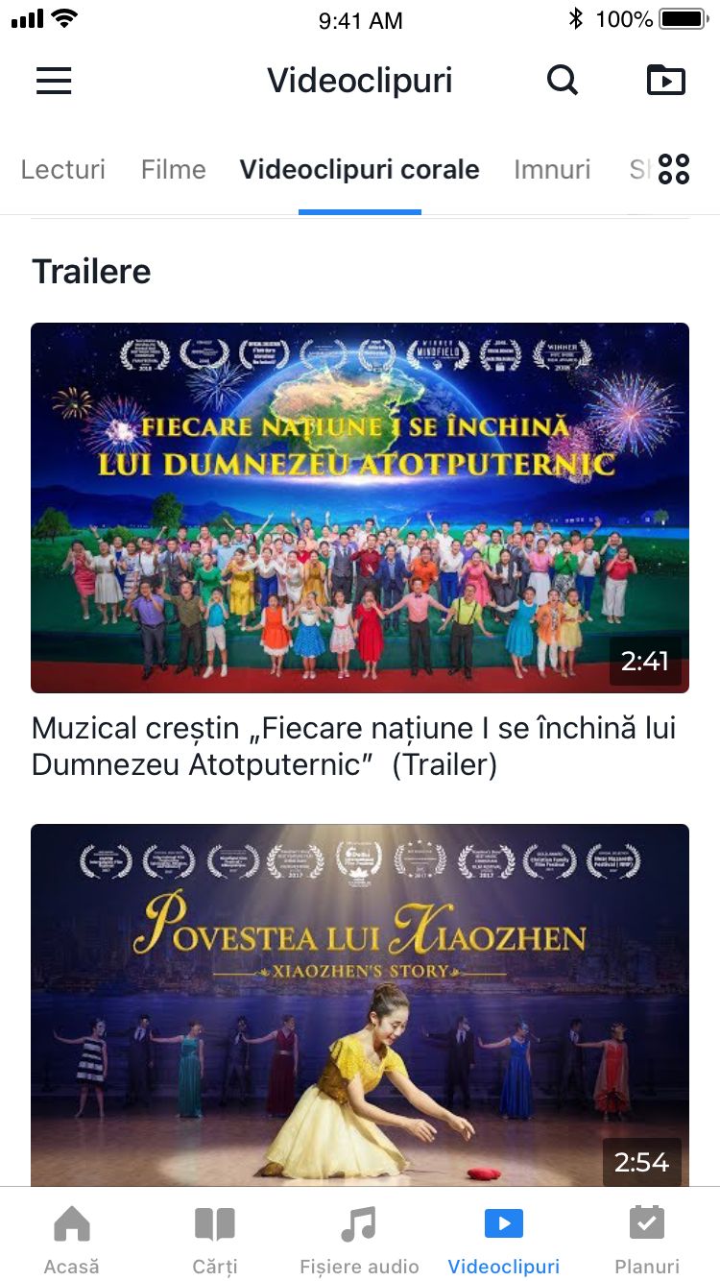The width and height of the screenshot is (720, 1281).
Task: Play the Fiecare națiune trailer thumbnail
Action: coord(360,508)
